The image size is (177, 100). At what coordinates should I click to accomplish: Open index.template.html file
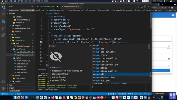[22, 29]
